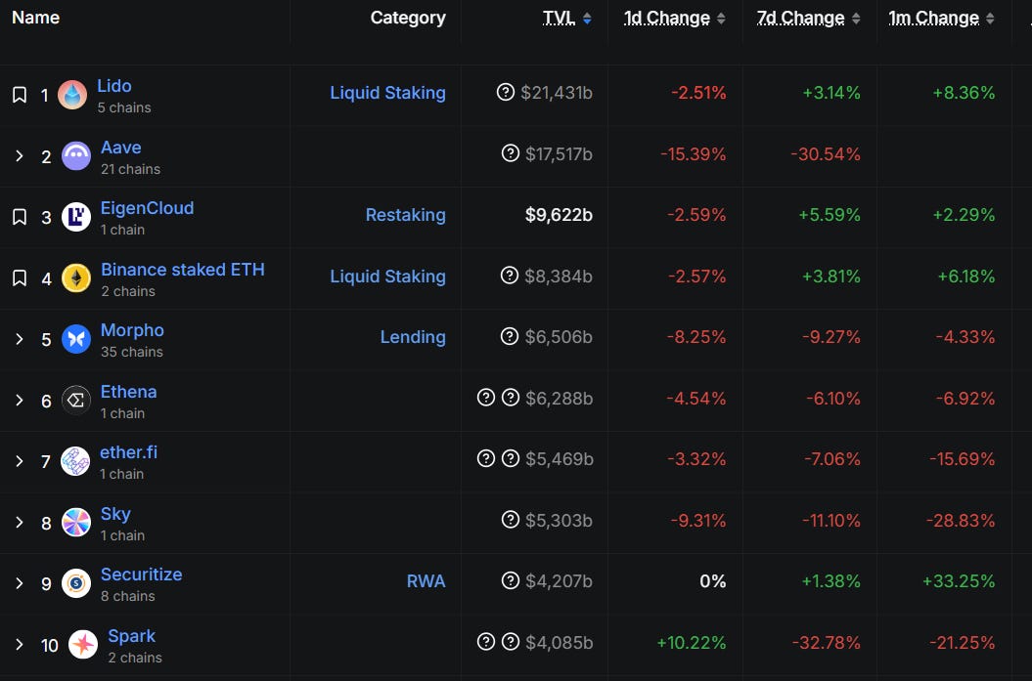The height and width of the screenshot is (681, 1032).
Task: Click first help icon beside Spark TVL
Action: (486, 642)
